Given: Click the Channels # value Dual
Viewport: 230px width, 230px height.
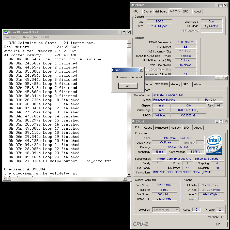Looking at the screenshot, I should (x=211, y=21).
